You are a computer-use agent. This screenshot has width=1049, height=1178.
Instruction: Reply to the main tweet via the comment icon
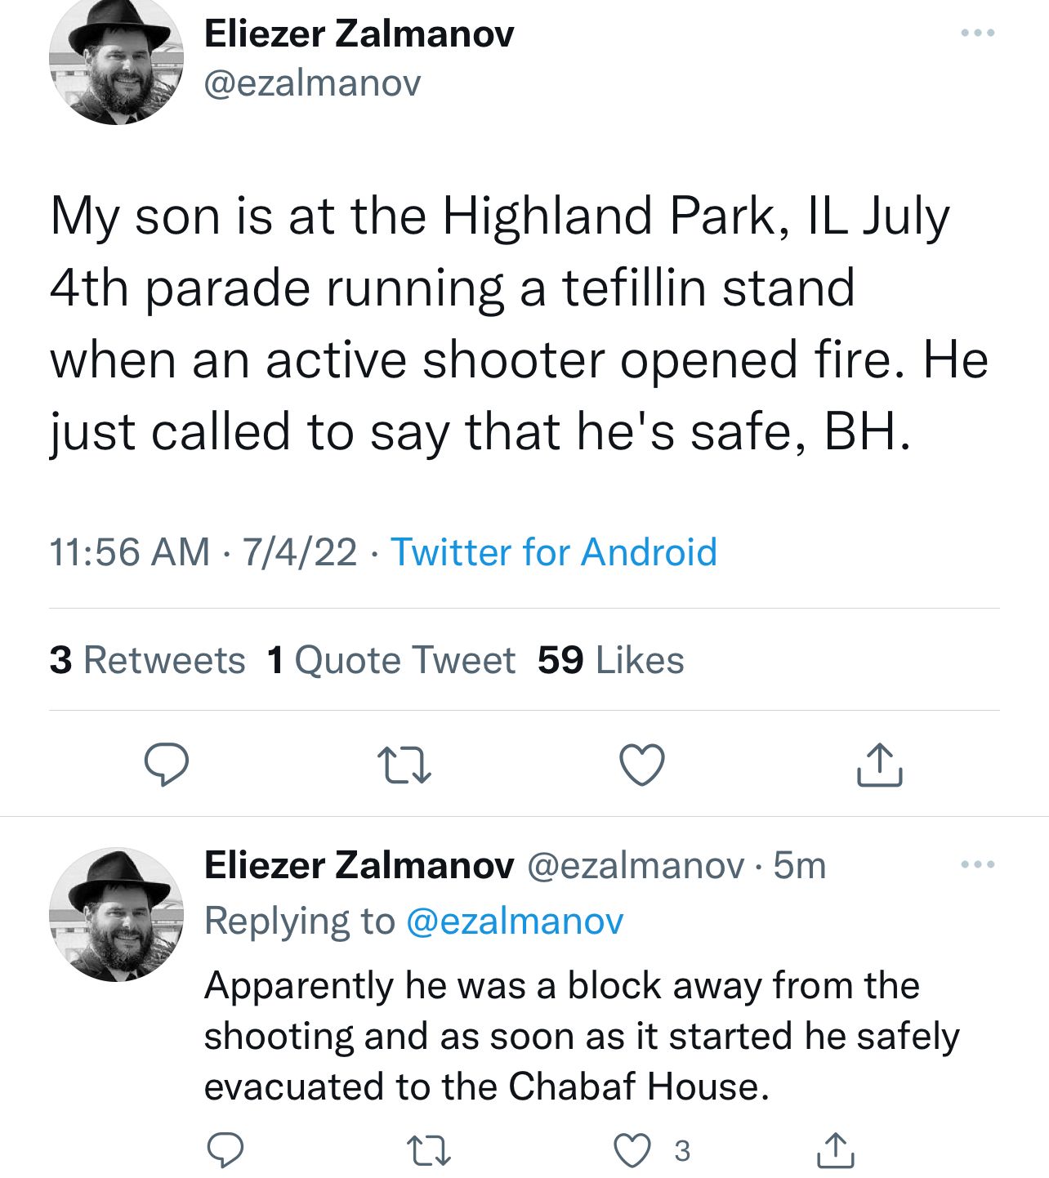coord(167,765)
